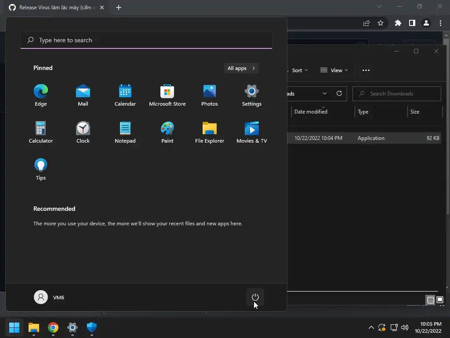The width and height of the screenshot is (450, 338).
Task: Select the Release Virus Chrome tab
Action: [x=56, y=7]
